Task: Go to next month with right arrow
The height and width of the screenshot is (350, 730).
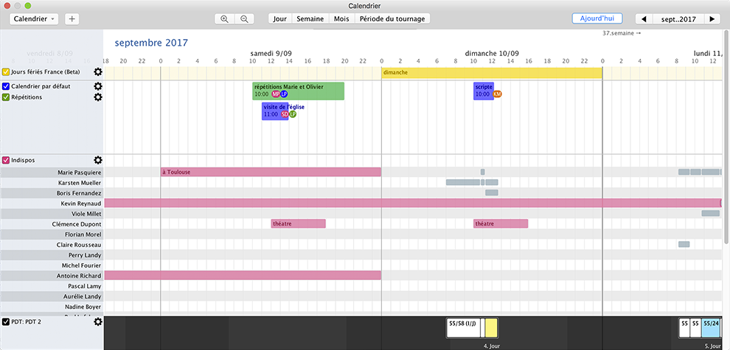Action: (x=712, y=19)
